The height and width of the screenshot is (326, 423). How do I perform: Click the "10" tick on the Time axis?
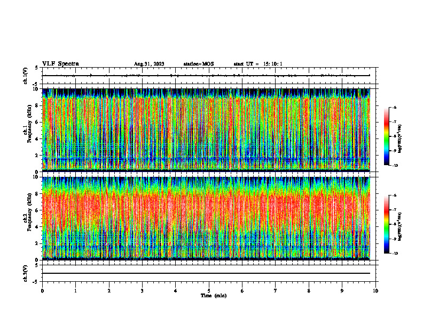coord(375,291)
